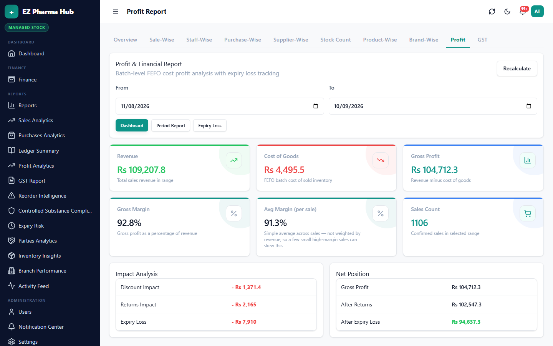Go to Sales Analytics in sidebar
This screenshot has width=553, height=346.
pos(50,120)
